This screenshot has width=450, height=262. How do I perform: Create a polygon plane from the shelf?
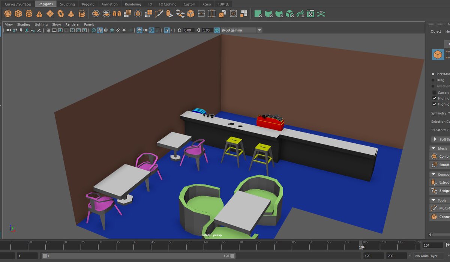[50, 14]
